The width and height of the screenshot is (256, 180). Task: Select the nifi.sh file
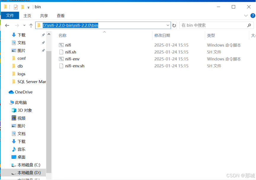pyautogui.click(x=71, y=52)
